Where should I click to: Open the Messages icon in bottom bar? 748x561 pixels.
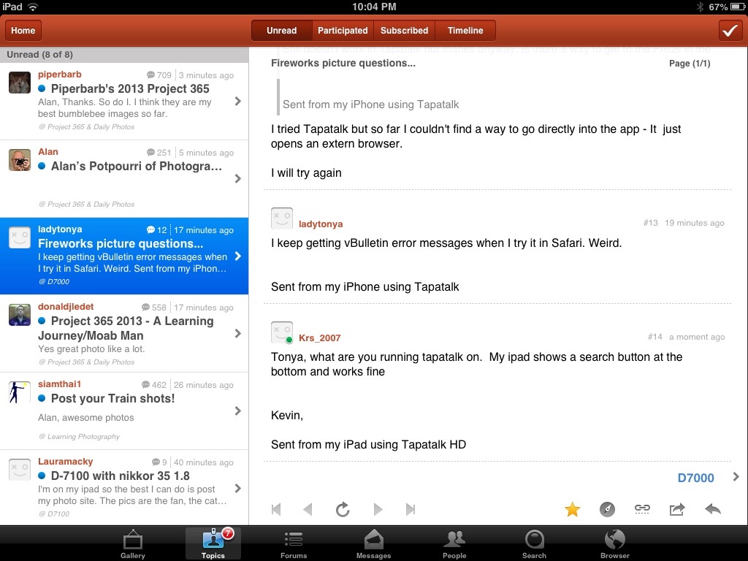(x=373, y=543)
